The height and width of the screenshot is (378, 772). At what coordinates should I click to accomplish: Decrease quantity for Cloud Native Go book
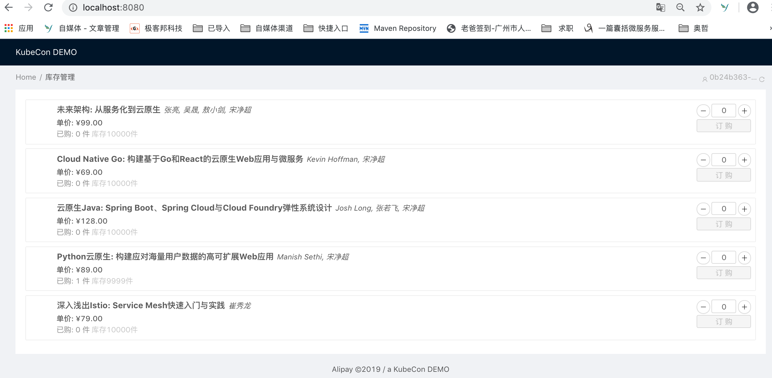[703, 160]
